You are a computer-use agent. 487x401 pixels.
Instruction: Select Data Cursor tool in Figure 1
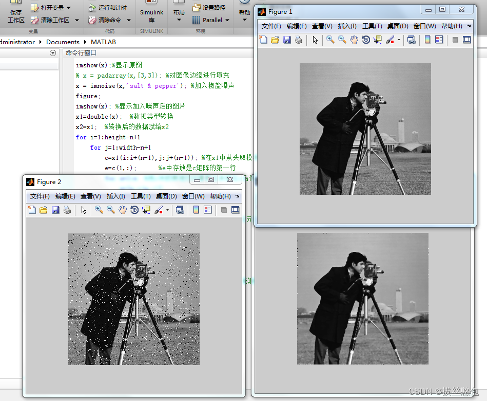coord(378,40)
